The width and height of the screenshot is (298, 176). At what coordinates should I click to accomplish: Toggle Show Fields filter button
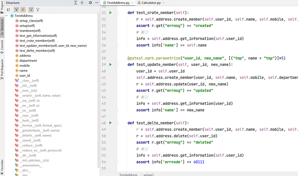click(23, 9)
